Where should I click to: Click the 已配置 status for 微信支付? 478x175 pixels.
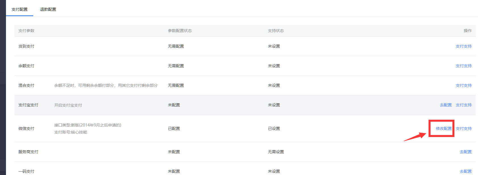coord(174,128)
